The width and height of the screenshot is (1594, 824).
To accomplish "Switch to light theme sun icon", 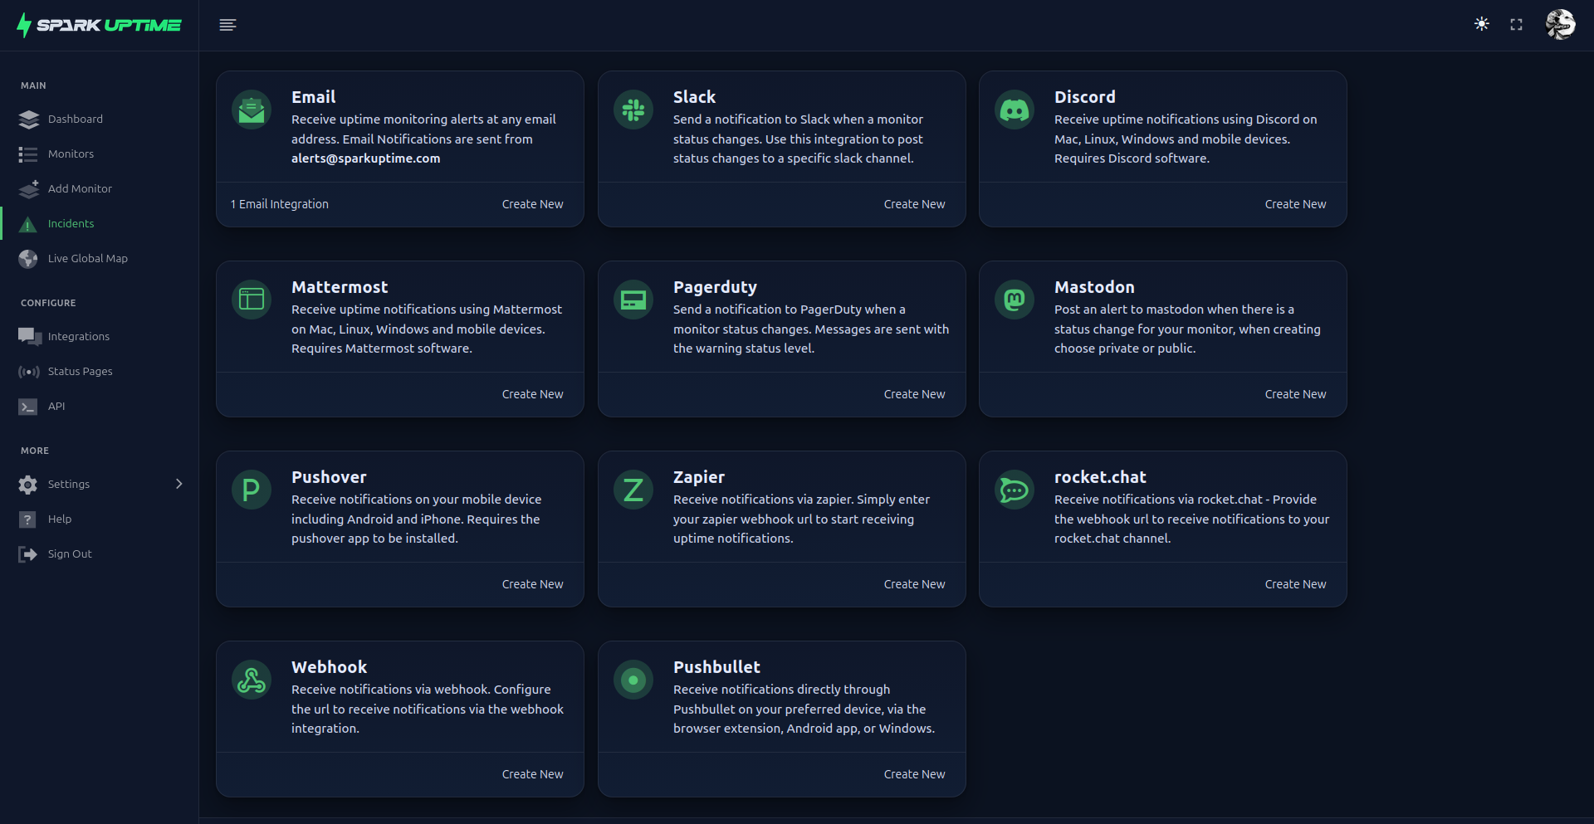I will click(1481, 24).
